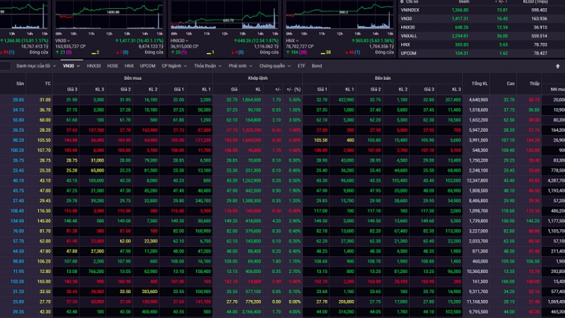Switch to the HNX30 tab
Image resolution: width=565 pixels, height=318 pixels.
(94, 66)
